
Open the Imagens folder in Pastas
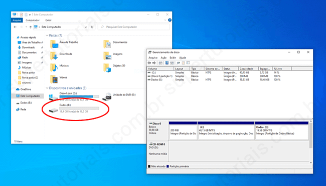[x=113, y=56]
